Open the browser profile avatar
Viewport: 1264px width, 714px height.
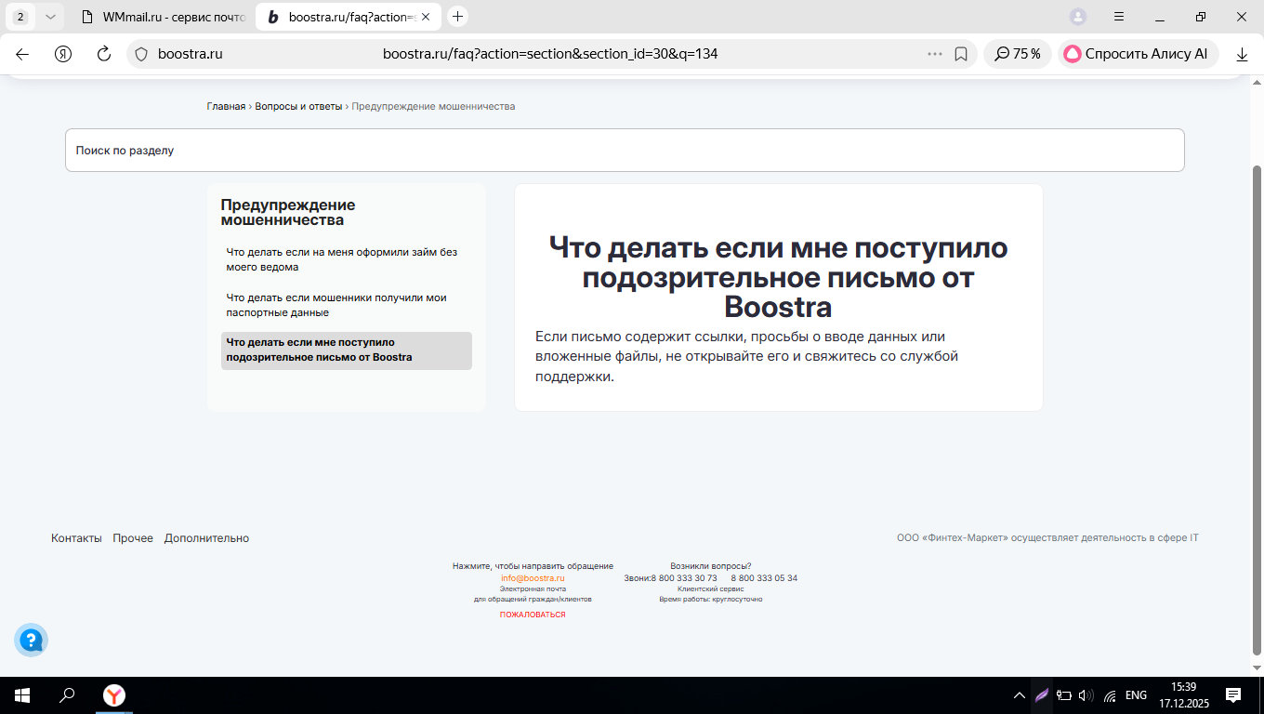click(x=1078, y=16)
